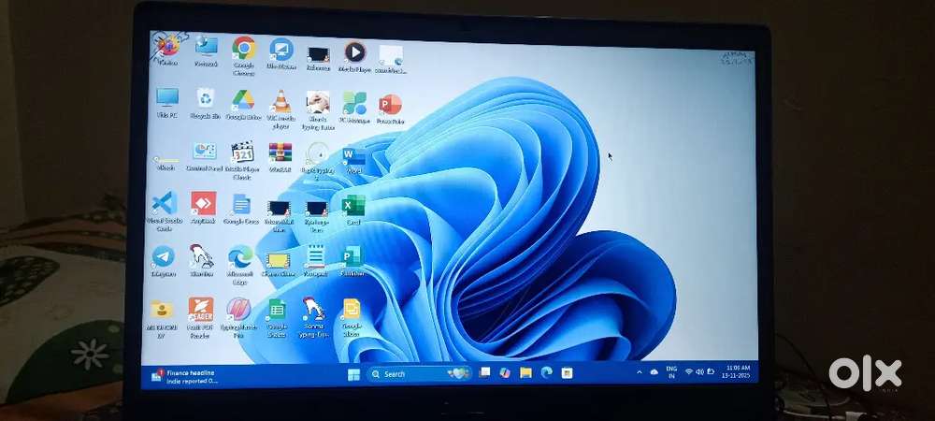The width and height of the screenshot is (935, 421).
Task: Open the WinRAR desktop shortcut
Action: pyautogui.click(x=280, y=157)
